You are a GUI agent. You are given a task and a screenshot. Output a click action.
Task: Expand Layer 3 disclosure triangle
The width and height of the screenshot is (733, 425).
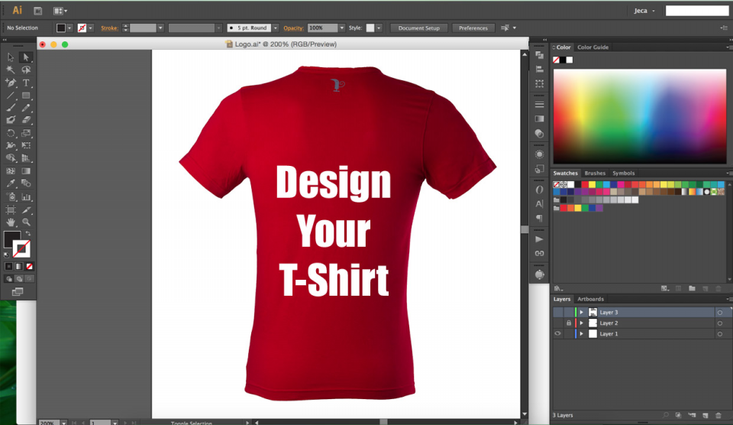tap(582, 313)
